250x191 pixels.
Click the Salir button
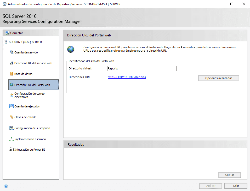[236, 186]
